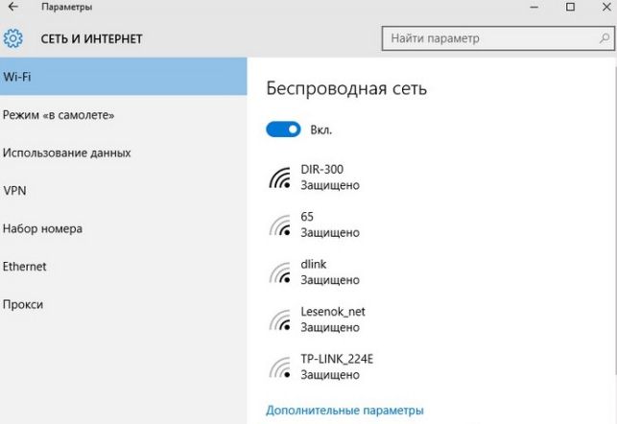
Task: Select the Lesenok_net network name
Action: pos(333,312)
